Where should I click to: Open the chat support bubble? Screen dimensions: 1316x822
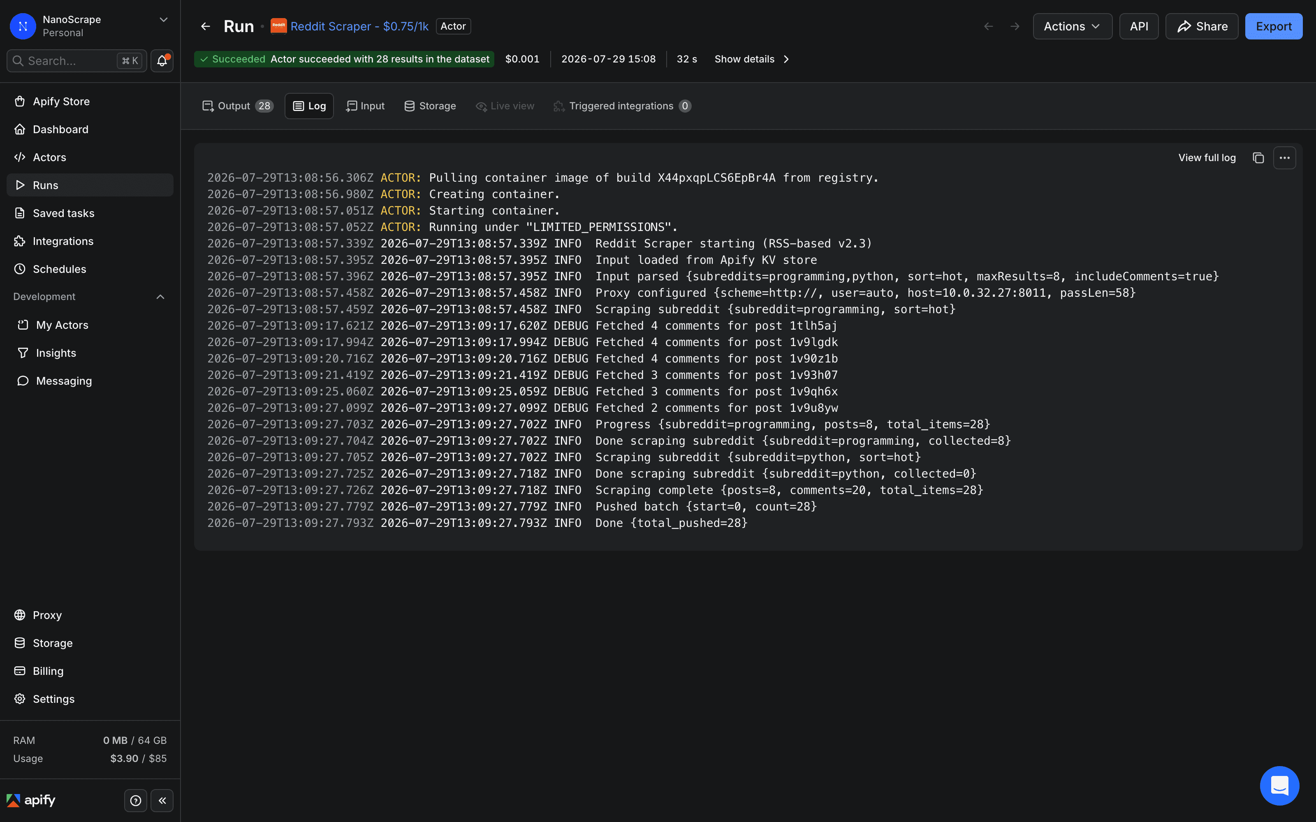tap(1279, 785)
